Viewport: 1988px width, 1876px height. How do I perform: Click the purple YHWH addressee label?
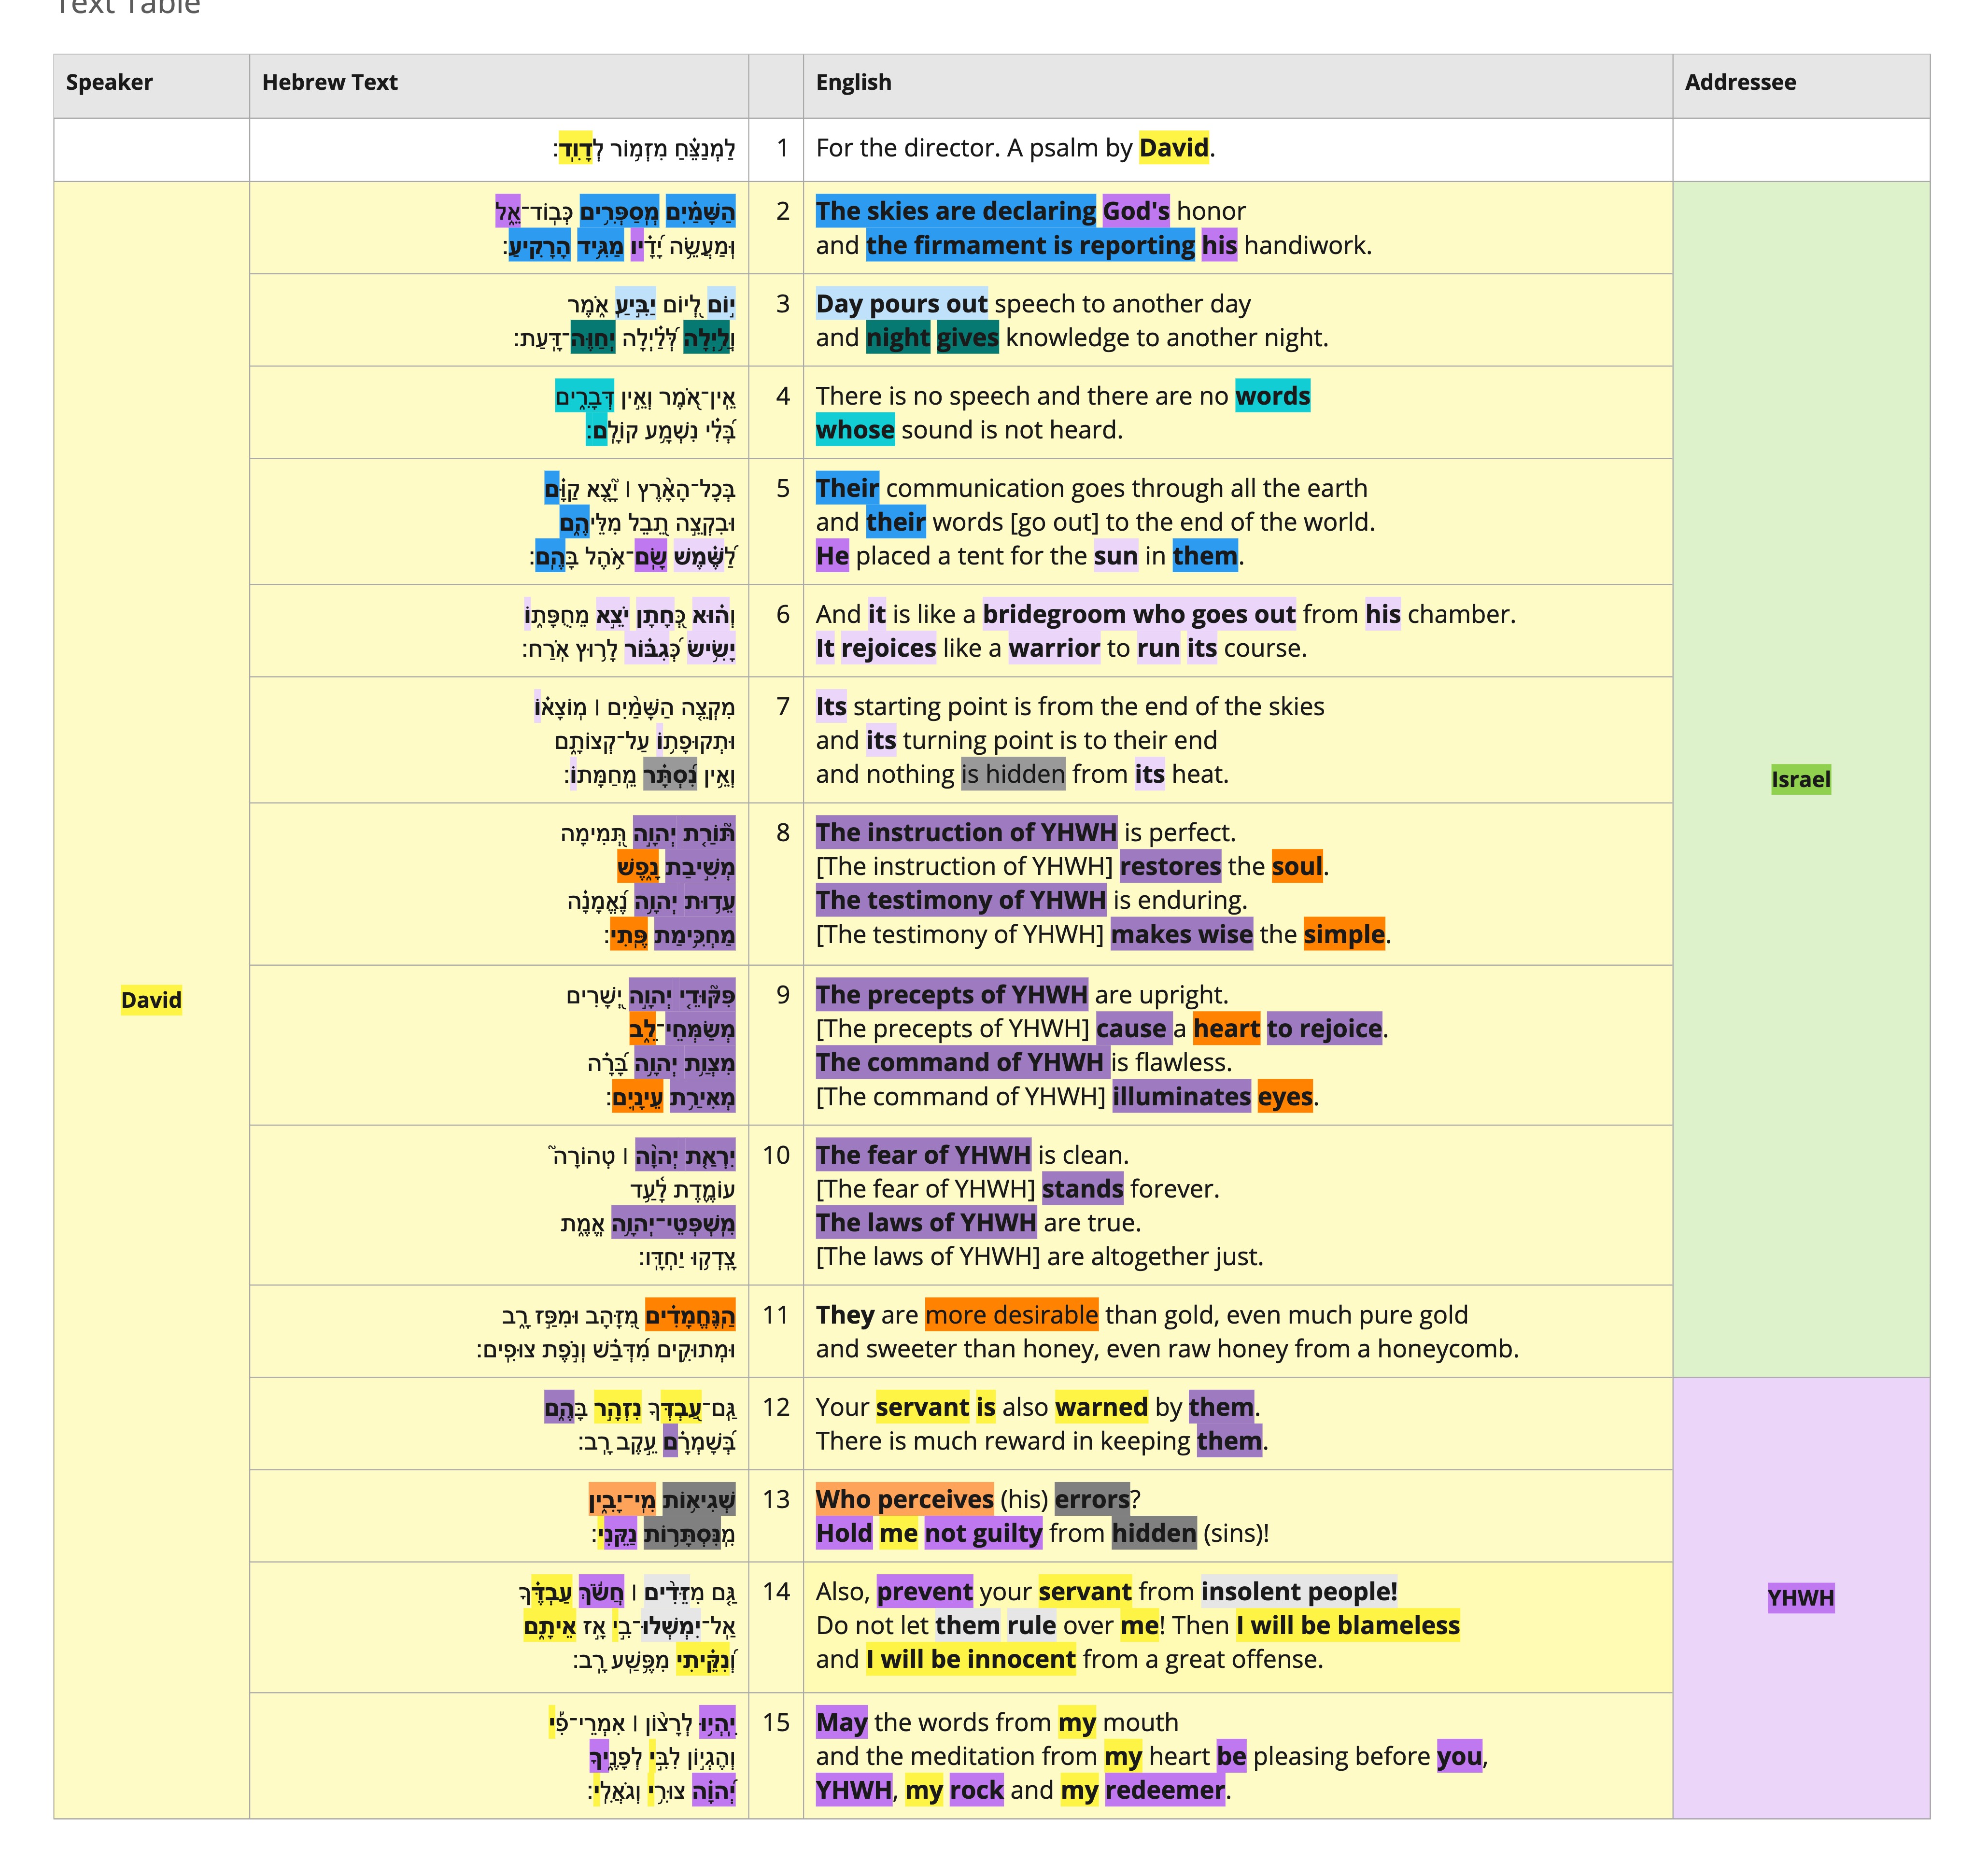pos(1801,1597)
